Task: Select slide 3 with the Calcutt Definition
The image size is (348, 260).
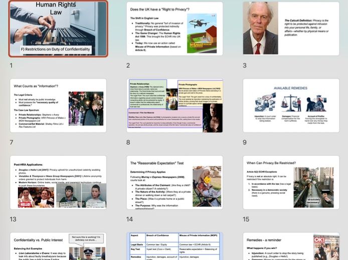Action: (291, 29)
